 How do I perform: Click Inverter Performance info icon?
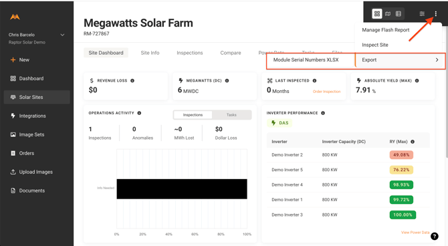[323, 113]
